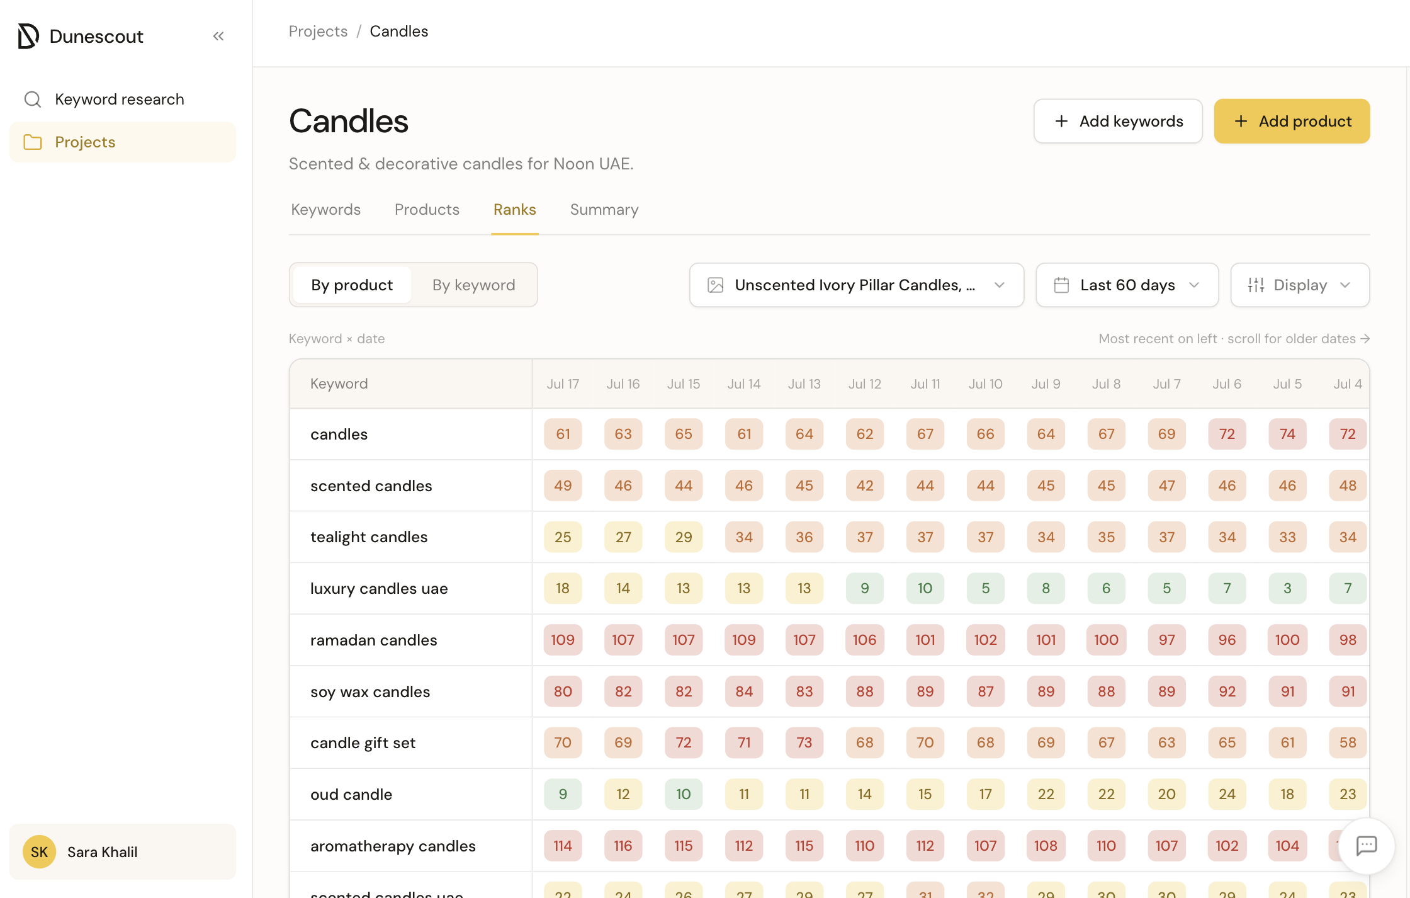Click chevron on product selector
The height and width of the screenshot is (898, 1410).
[1000, 285]
